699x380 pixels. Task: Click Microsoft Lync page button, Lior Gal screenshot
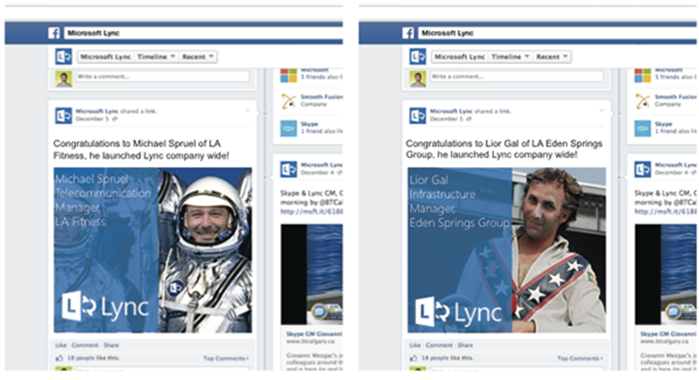pyautogui.click(x=459, y=57)
